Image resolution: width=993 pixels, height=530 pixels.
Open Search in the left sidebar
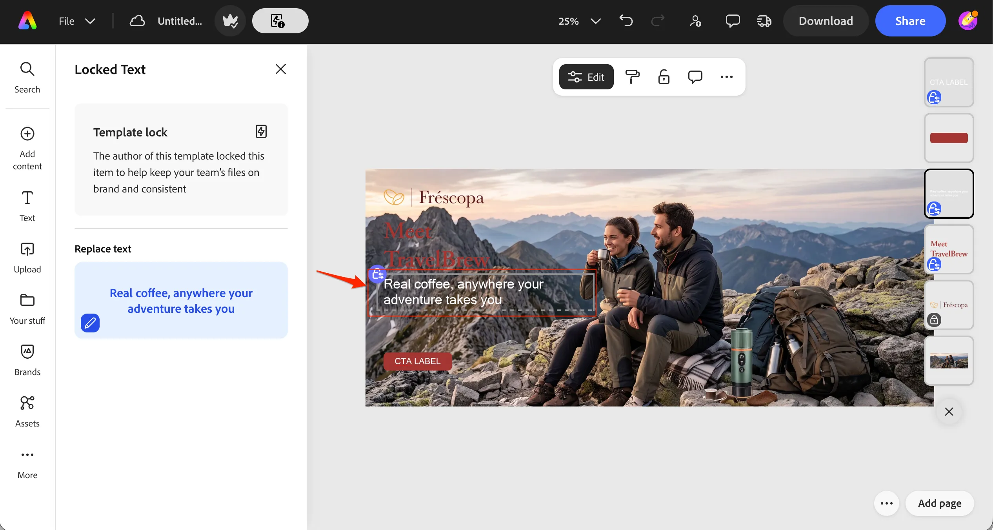point(27,78)
